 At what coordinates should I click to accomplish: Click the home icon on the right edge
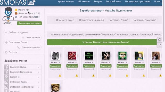[x=160, y=40]
